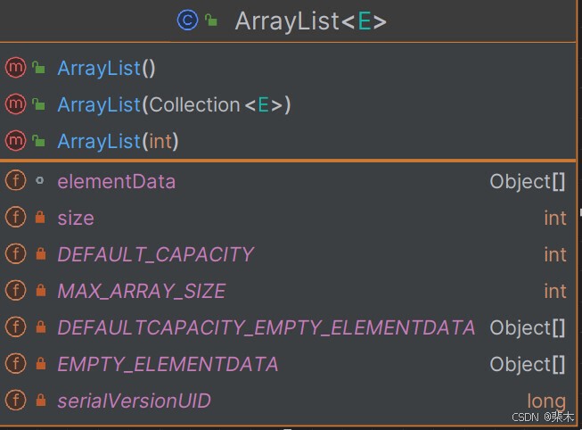Click public visibility icon for ArrayList(Collection<E>)
The image size is (582, 430).
pos(38,104)
